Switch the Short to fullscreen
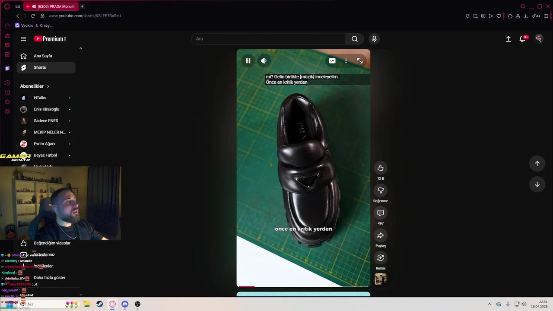 click(360, 61)
